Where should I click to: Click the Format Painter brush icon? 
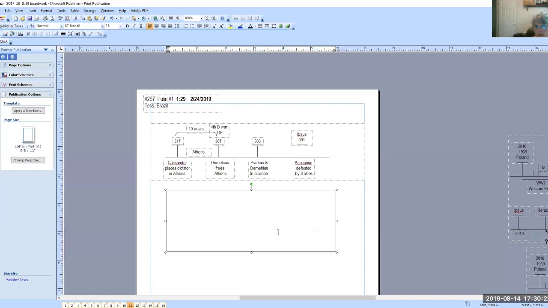pos(103,18)
